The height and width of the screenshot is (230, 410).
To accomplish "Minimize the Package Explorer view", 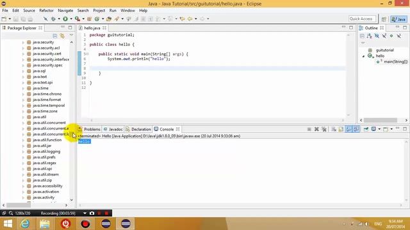I will [63, 27].
